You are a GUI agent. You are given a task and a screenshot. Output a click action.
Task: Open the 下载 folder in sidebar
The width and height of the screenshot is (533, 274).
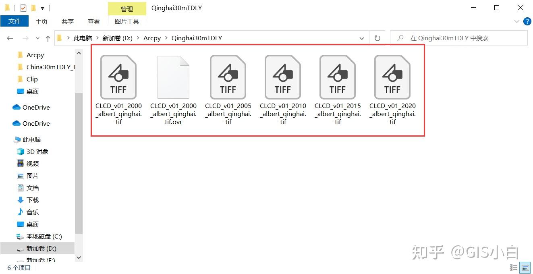point(32,200)
